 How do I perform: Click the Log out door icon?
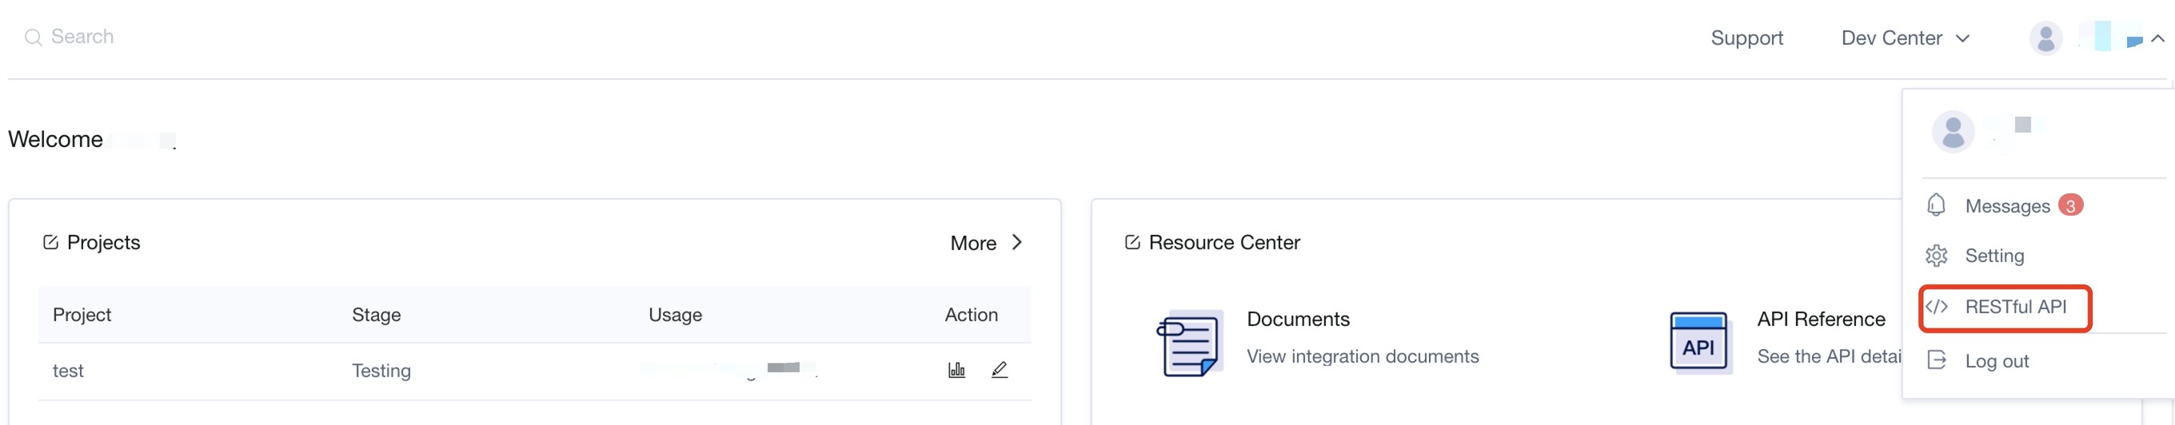(x=1936, y=361)
